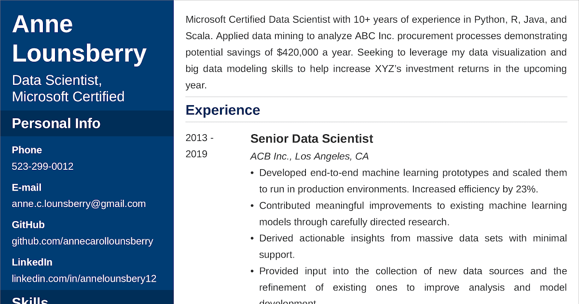Click the Experience section heading

click(x=222, y=110)
